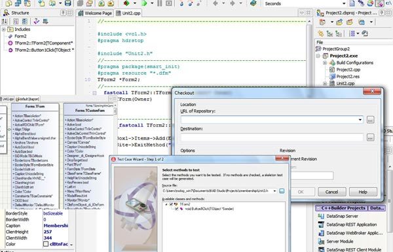Click the purple checkmark icon in Structure toolbar
This screenshot has width=393, height=252.
(x=37, y=22)
